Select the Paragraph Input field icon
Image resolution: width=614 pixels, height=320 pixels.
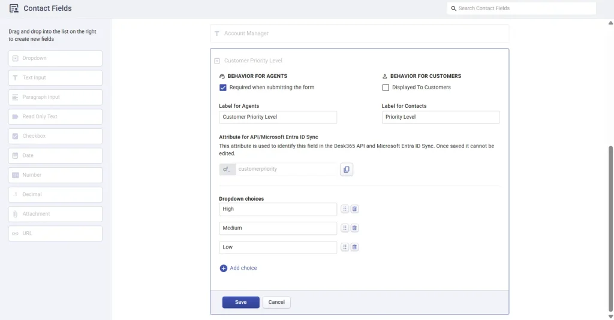tap(15, 97)
